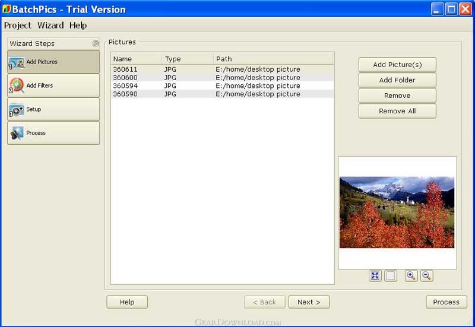Click the Process wizard step icon
This screenshot has width=475, height=327.
point(17,133)
